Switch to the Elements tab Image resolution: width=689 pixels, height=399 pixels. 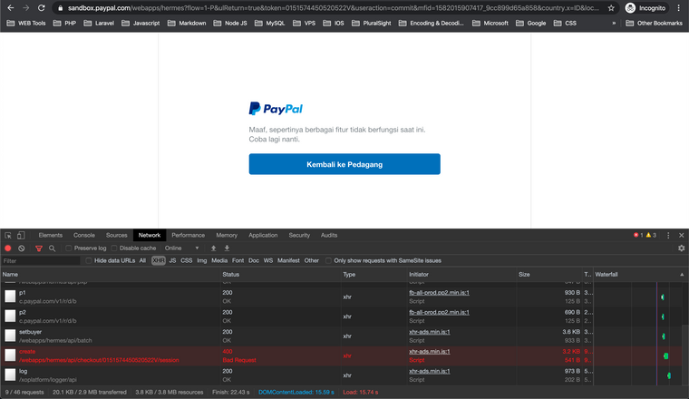click(51, 235)
